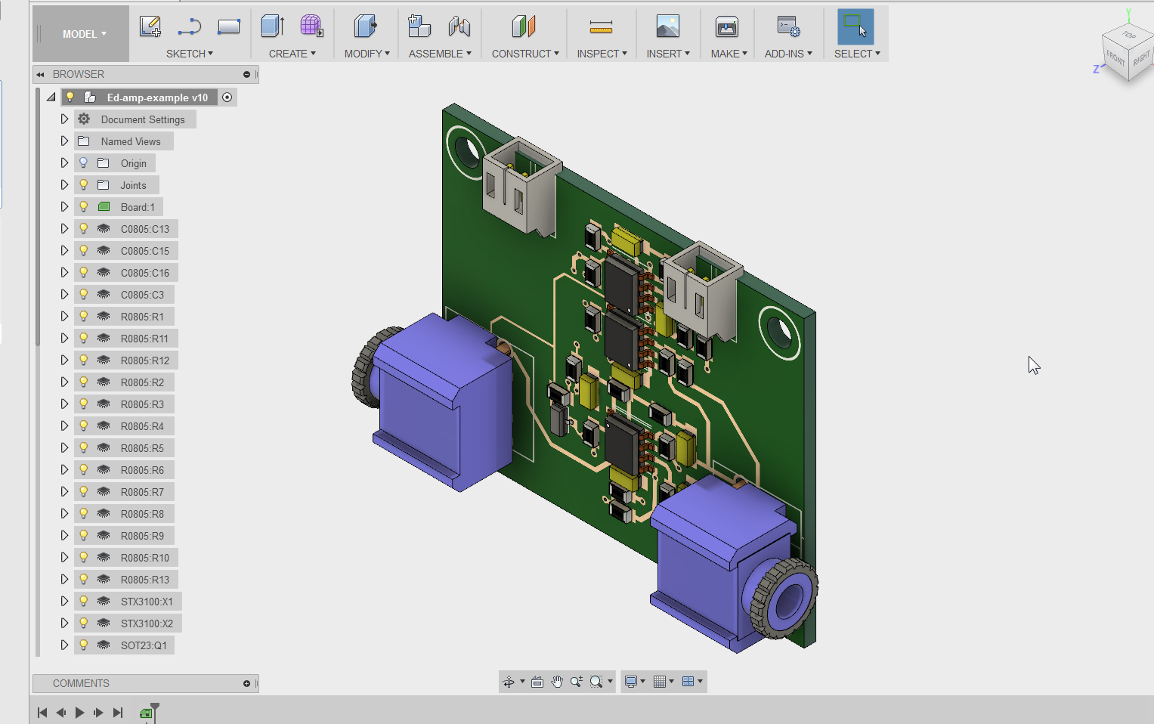Open the MODEL workspace switcher
This screenshot has height=724, width=1154.
80,33
